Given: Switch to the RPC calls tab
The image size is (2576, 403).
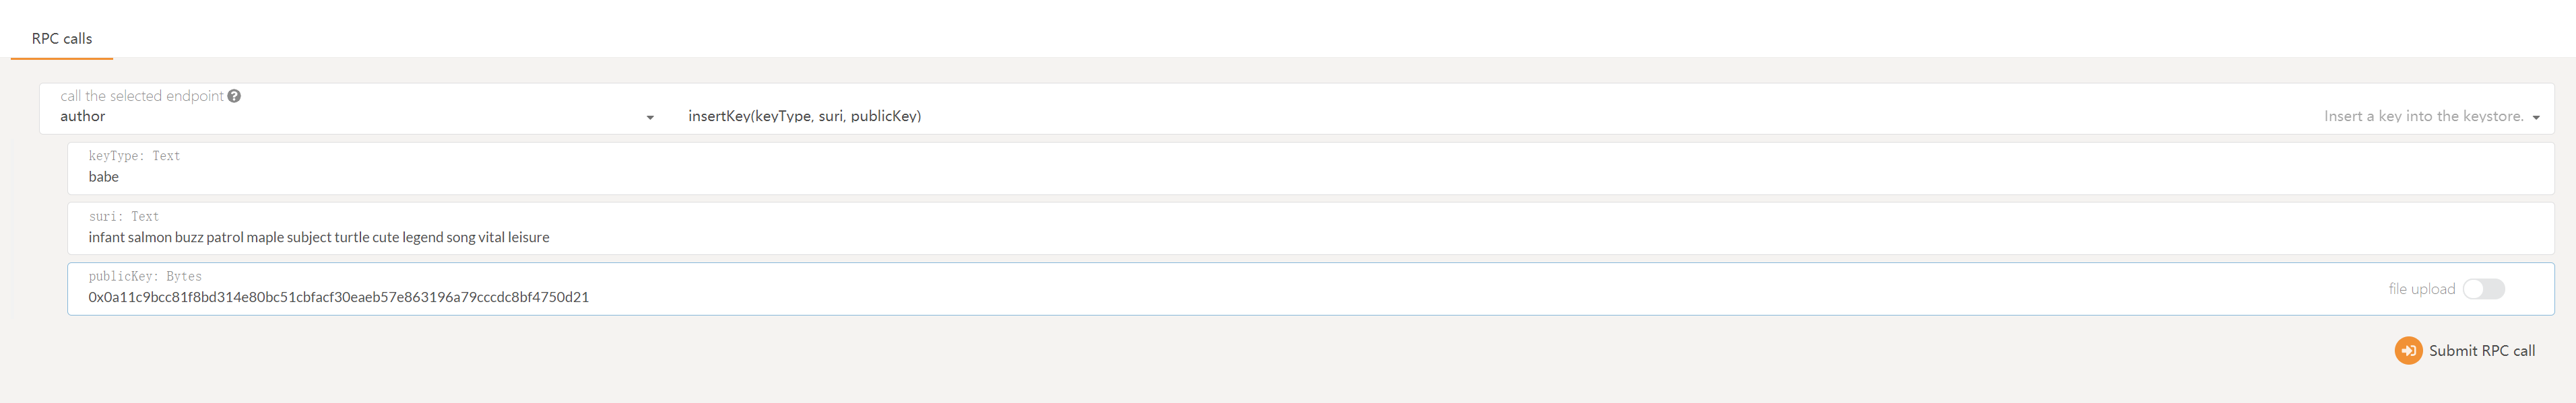Looking at the screenshot, I should click(62, 39).
